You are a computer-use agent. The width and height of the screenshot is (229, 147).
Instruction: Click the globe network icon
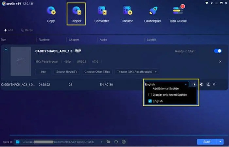(x=124, y=142)
